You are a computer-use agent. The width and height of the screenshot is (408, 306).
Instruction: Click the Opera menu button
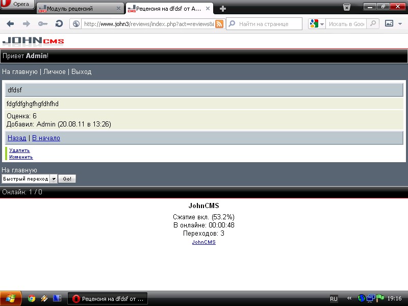tap(17, 4)
